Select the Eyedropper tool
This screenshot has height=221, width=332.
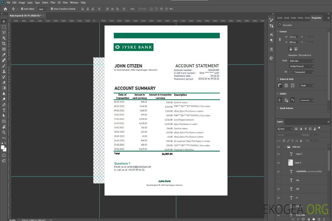[x=4, y=55]
